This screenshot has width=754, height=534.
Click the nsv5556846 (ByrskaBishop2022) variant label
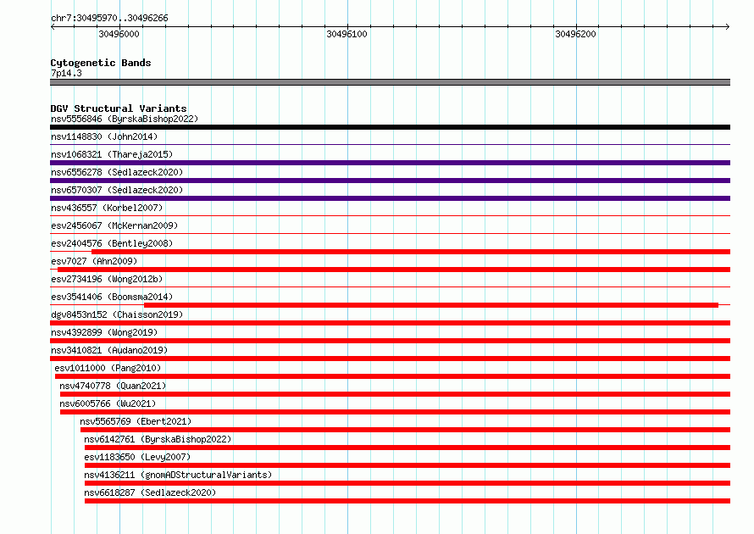tap(125, 119)
